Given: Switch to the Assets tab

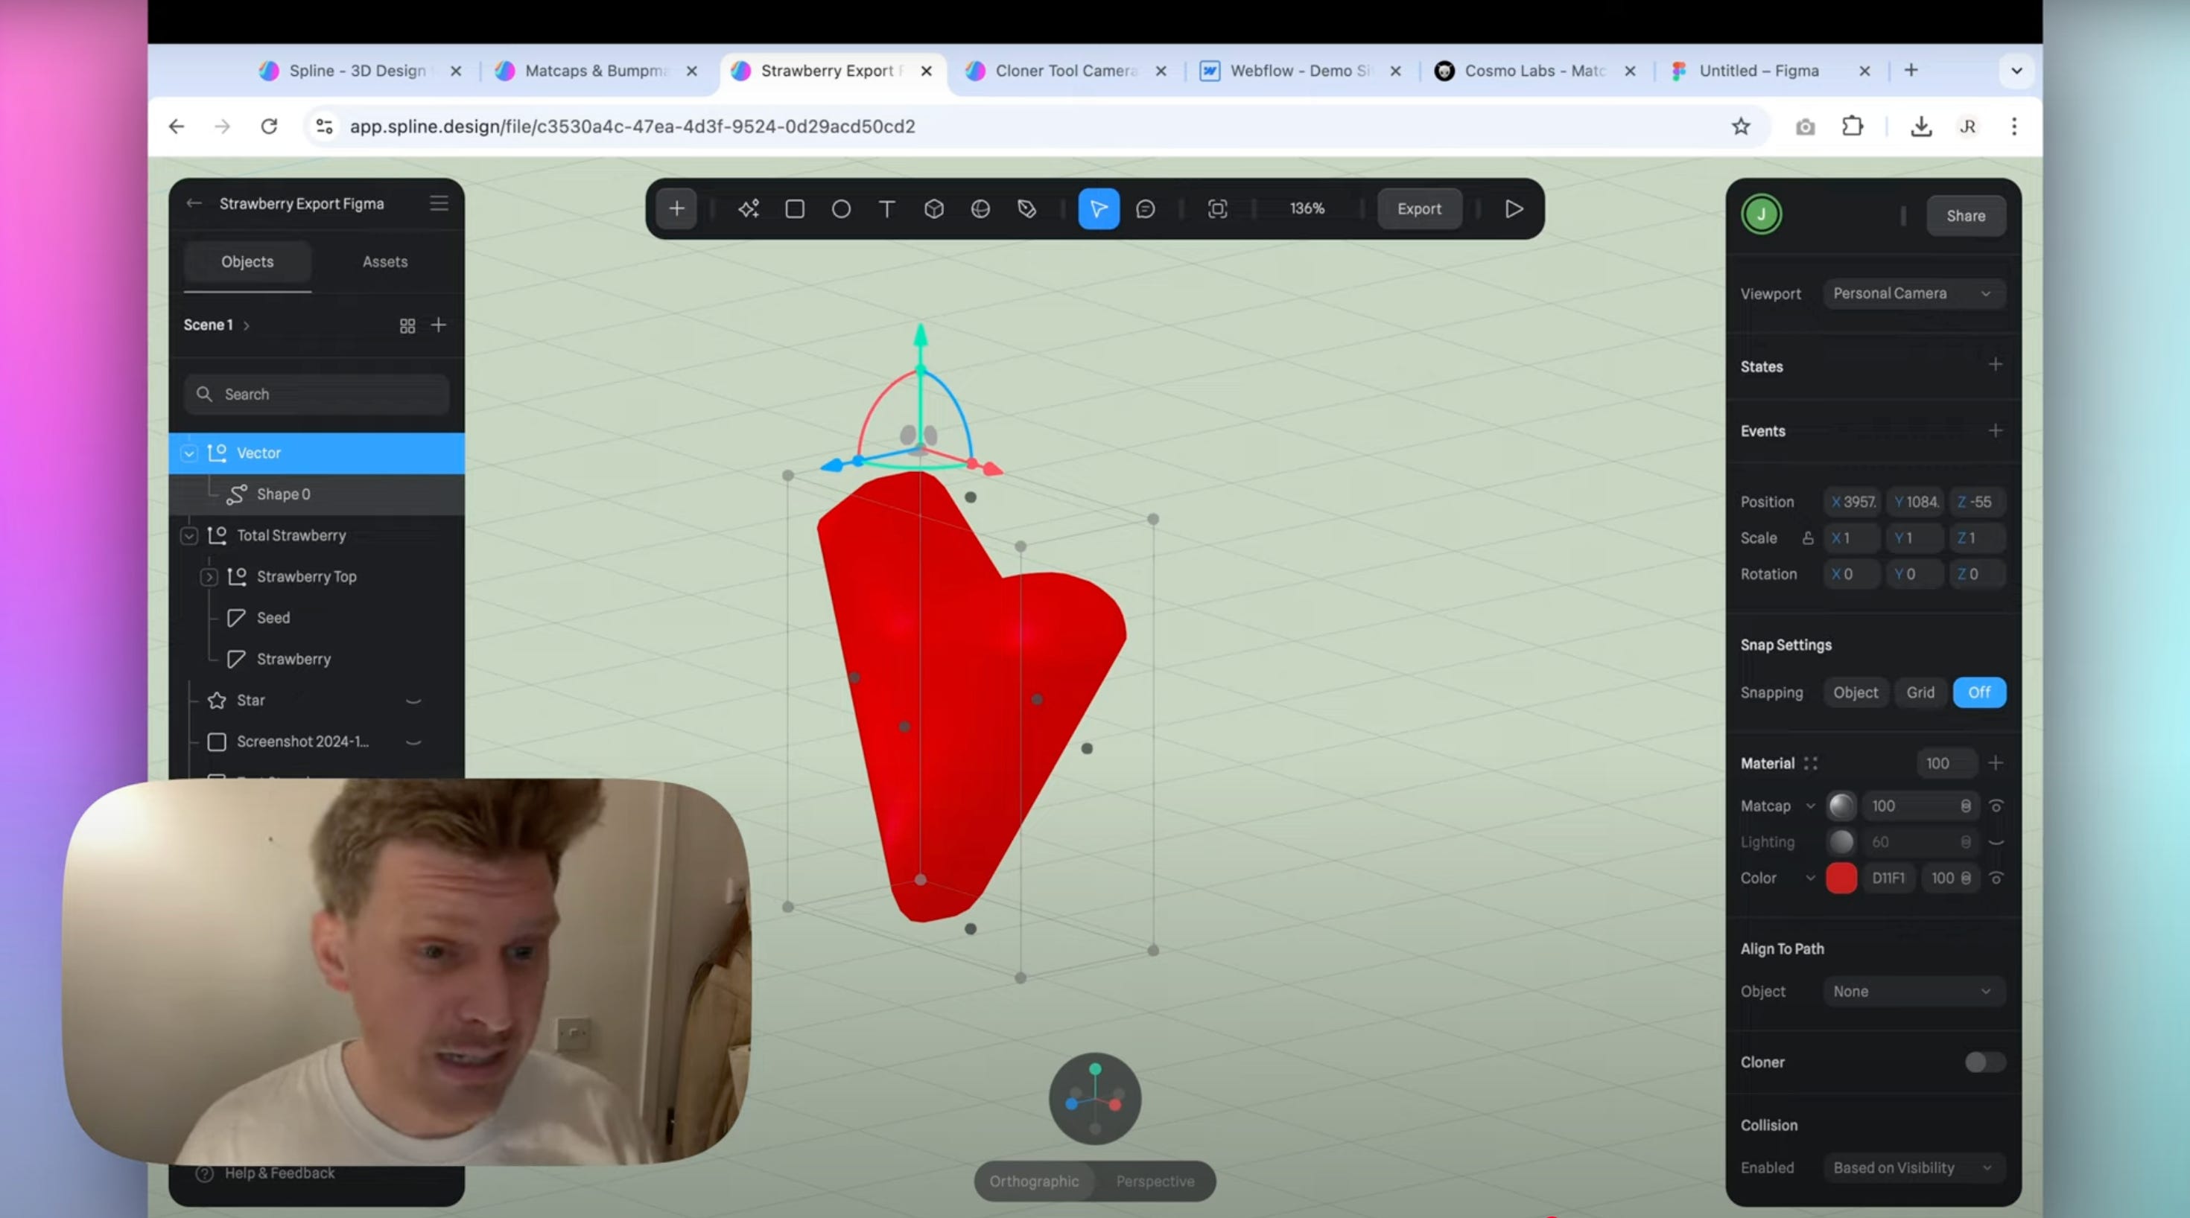Looking at the screenshot, I should 384,262.
